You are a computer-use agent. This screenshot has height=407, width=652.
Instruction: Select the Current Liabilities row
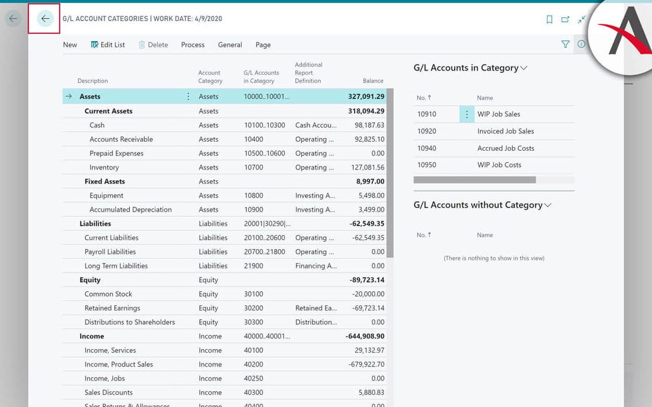click(224, 238)
